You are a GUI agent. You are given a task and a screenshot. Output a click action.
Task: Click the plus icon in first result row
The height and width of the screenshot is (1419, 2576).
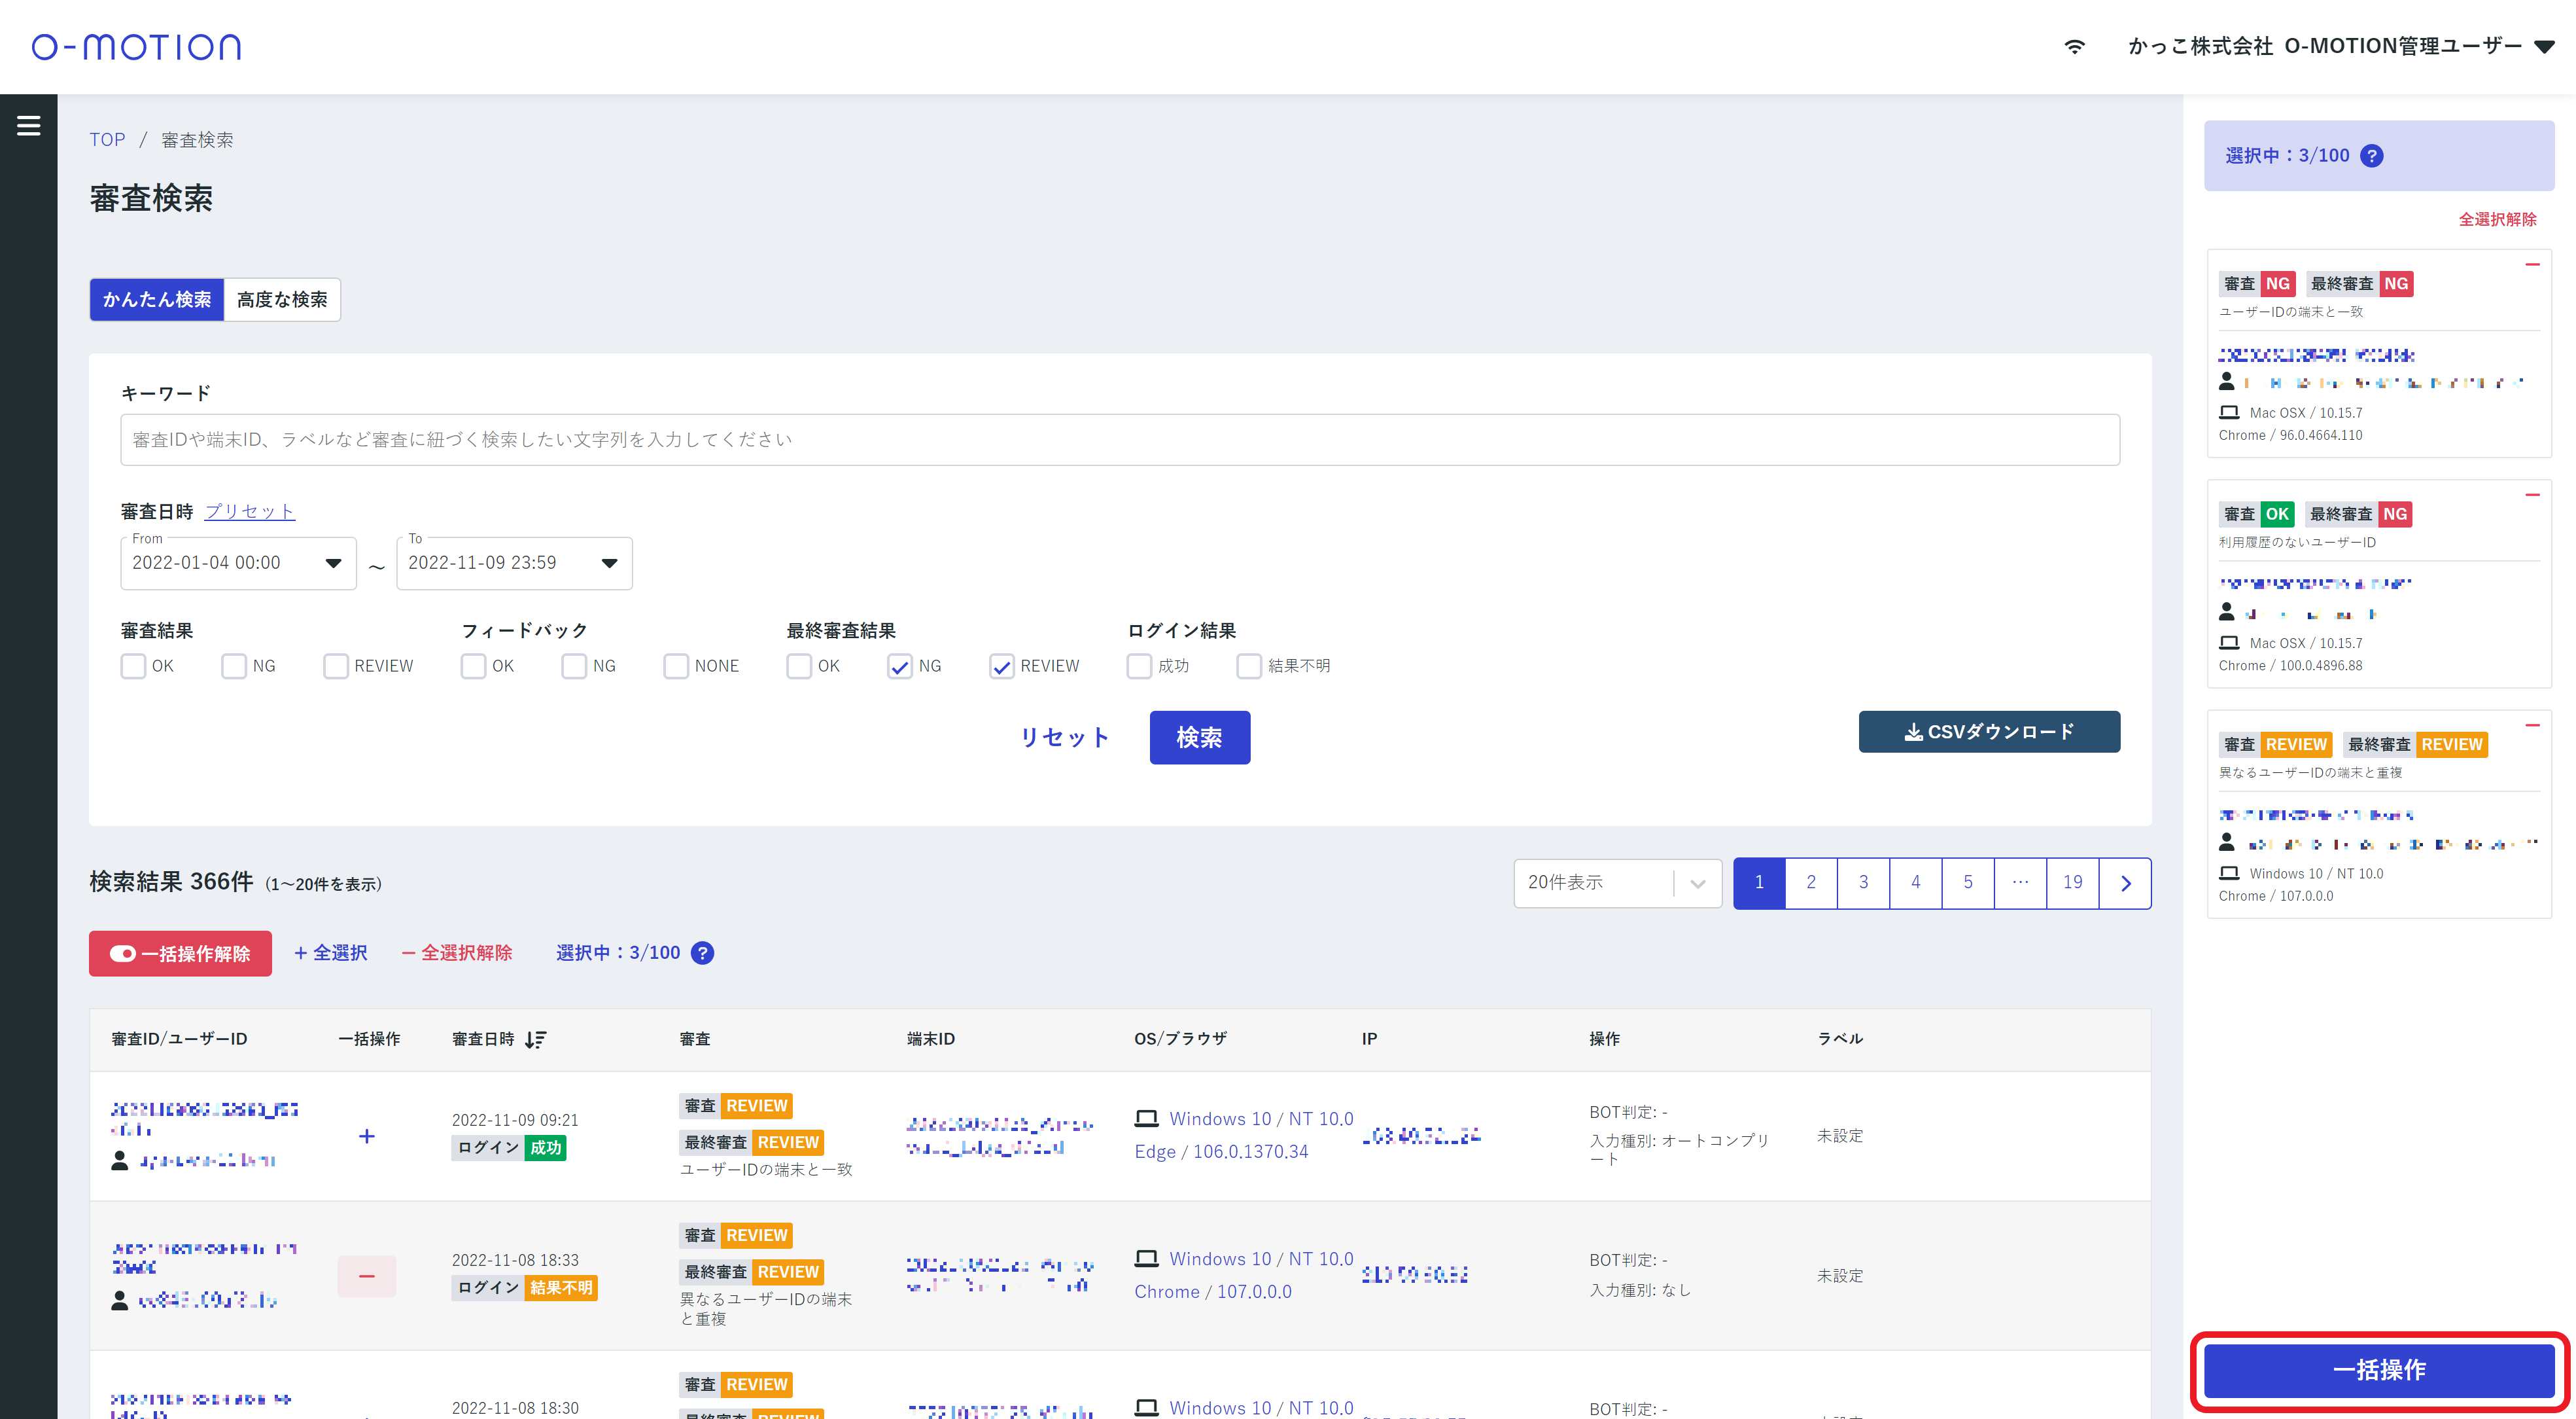click(367, 1136)
